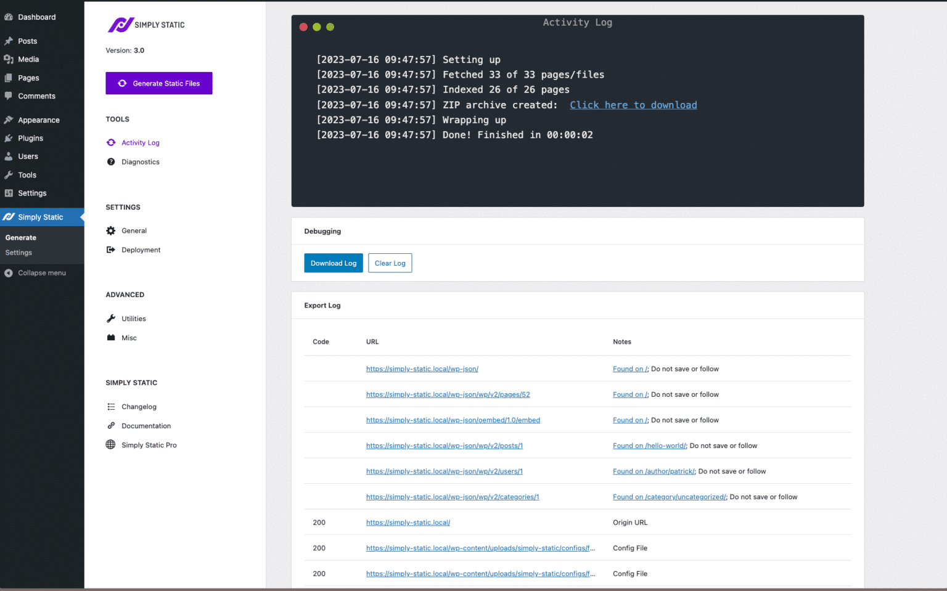This screenshot has height=591, width=947.
Task: Open the Media library
Action: coord(28,59)
